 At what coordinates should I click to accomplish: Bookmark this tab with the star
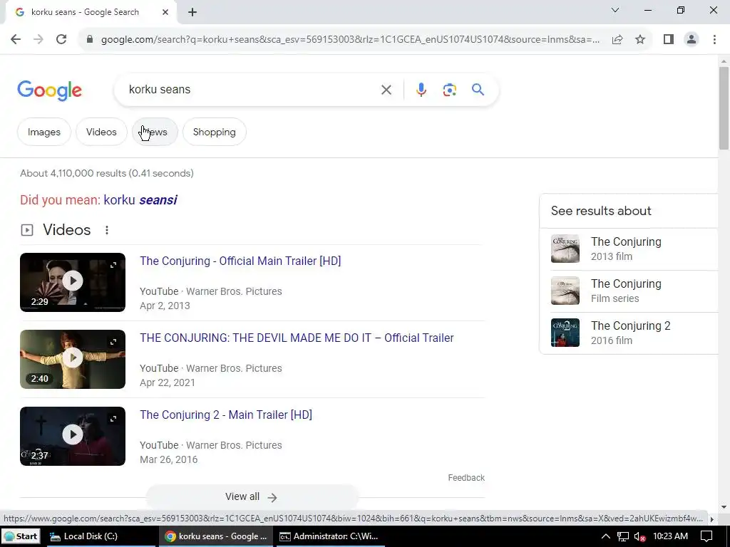[x=640, y=39]
